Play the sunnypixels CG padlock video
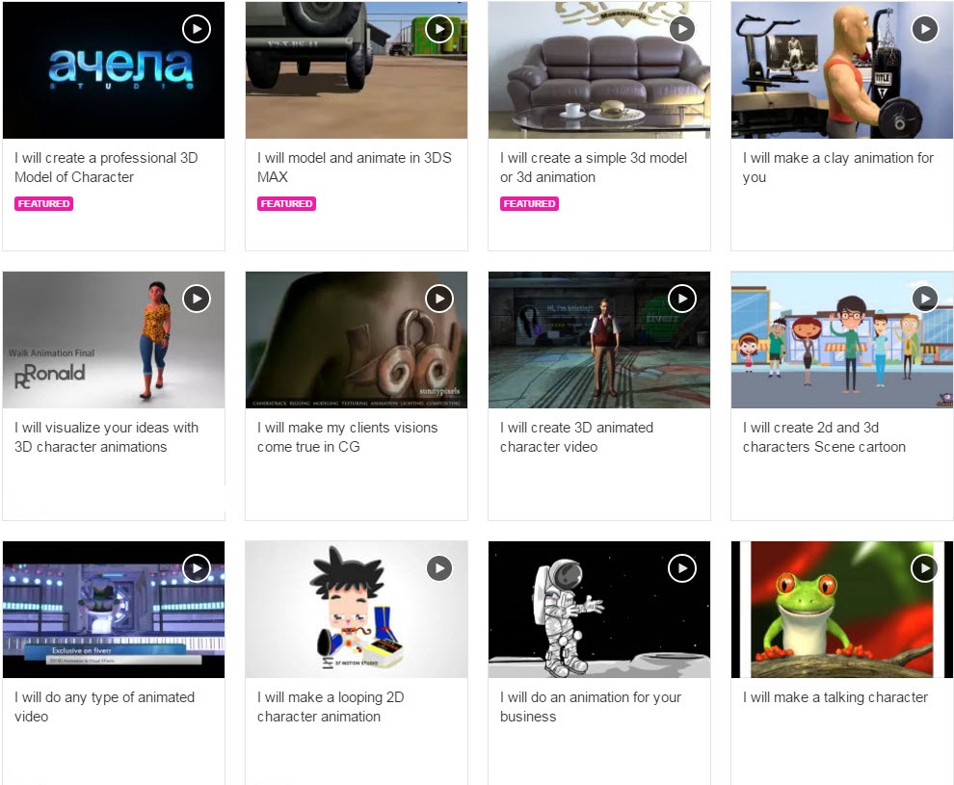The image size is (954, 785). click(x=439, y=299)
